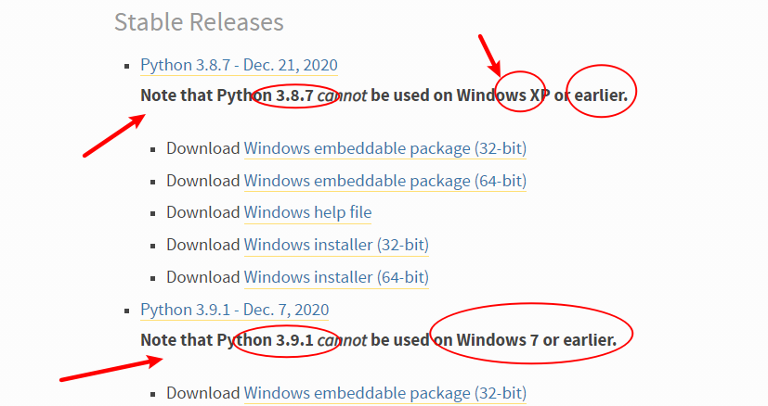Get Python 3.9.1 Windows embeddable package (32-bit)
Screen dimensions: 768x406
click(x=385, y=393)
